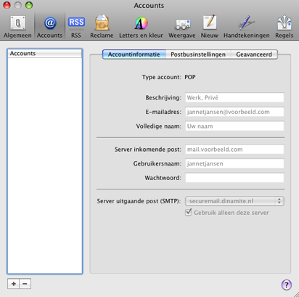299x297 pixels.
Task: Select the Accounts toolbar icon
Action: click(x=50, y=27)
